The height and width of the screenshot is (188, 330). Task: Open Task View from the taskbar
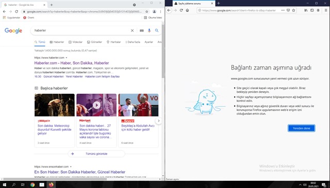[x=23, y=185]
